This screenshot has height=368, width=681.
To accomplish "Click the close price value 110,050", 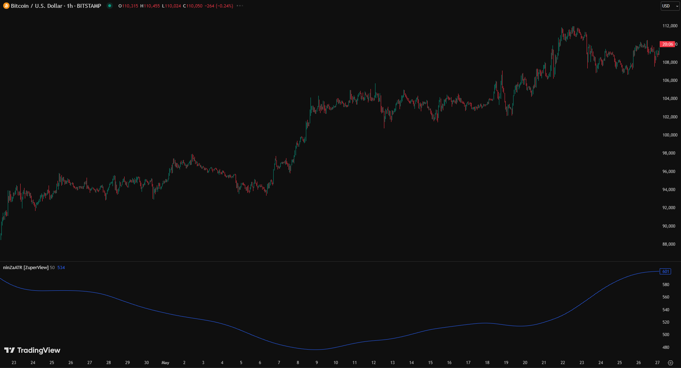I will pos(194,6).
